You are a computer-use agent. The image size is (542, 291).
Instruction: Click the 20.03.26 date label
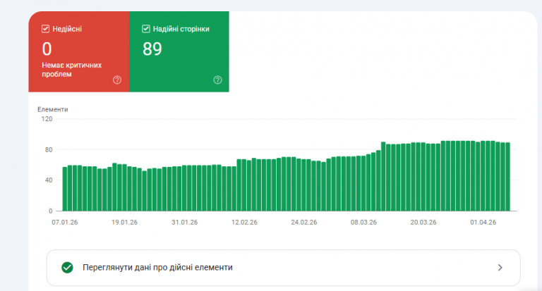coord(423,223)
